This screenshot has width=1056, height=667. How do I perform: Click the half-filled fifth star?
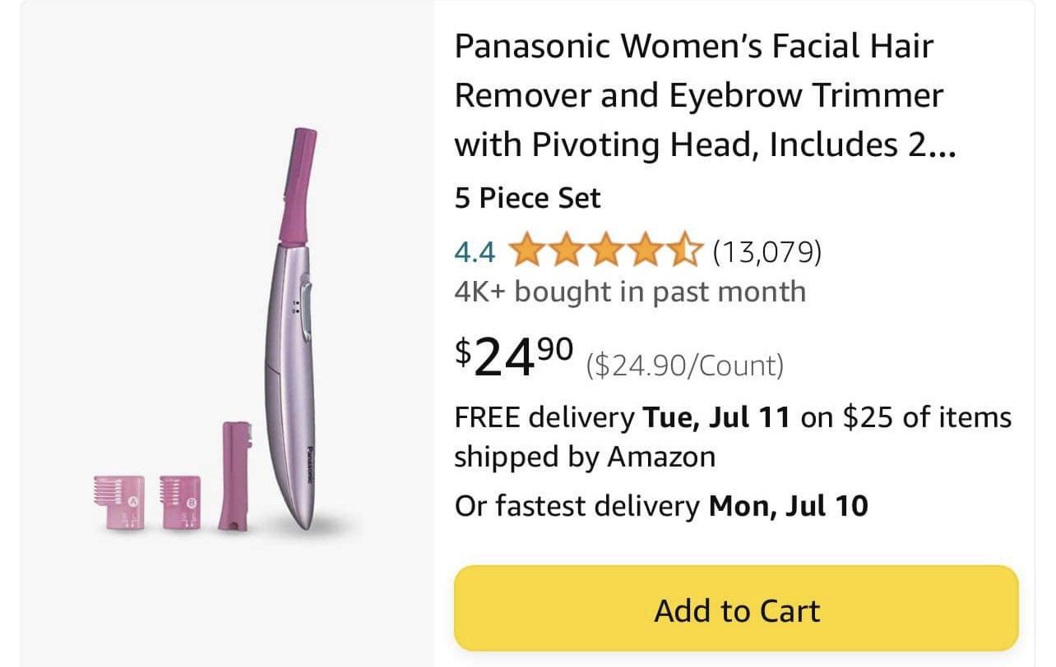pos(688,251)
